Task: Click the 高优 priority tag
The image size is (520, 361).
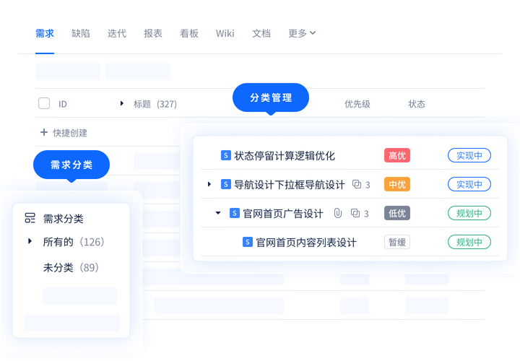Action: (397, 155)
